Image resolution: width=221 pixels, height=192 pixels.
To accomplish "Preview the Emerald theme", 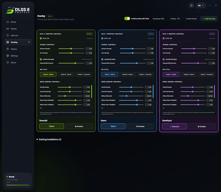I will [x=79, y=126].
